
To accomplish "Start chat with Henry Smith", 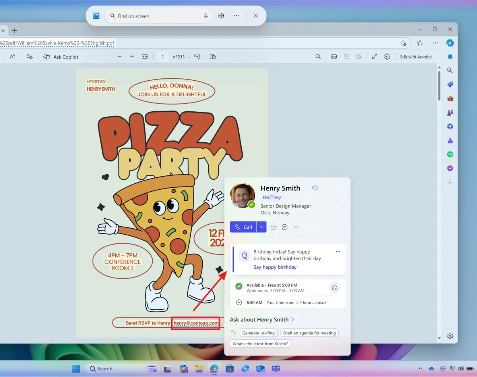I will click(285, 227).
